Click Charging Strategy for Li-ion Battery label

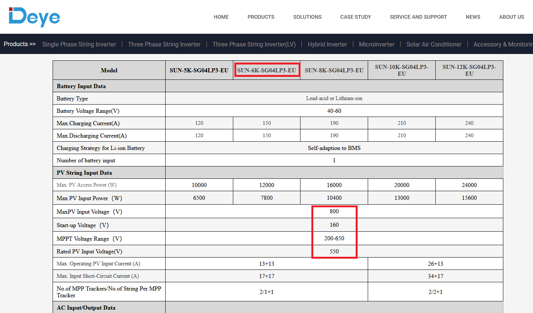(x=101, y=148)
